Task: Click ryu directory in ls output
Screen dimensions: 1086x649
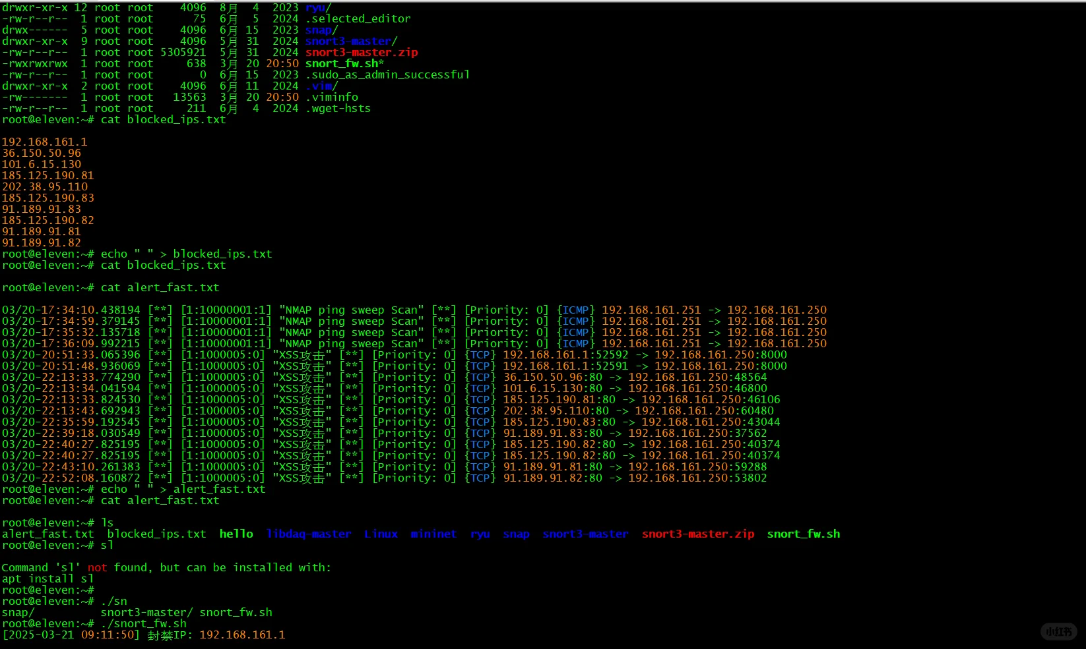Action: (x=480, y=534)
